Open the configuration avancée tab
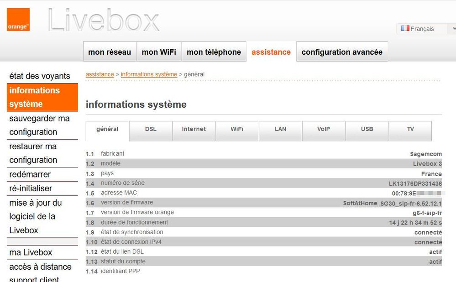Viewport: 456px width, 282px height. click(x=342, y=52)
